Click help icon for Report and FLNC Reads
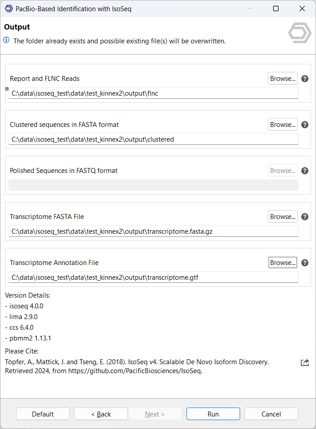 point(305,79)
